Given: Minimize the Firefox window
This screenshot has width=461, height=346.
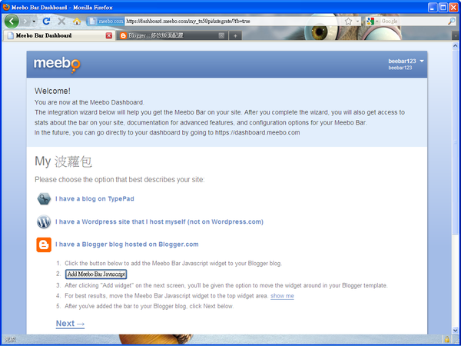Looking at the screenshot, I should tap(433, 8).
